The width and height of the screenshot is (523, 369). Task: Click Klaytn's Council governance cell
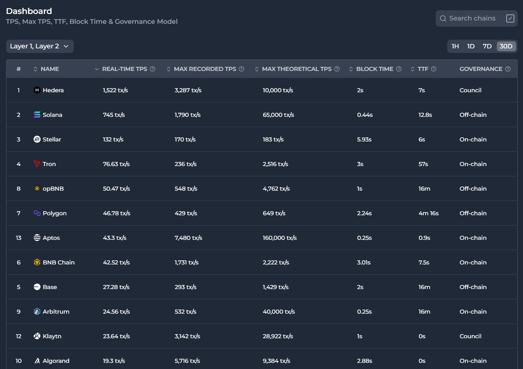471,336
